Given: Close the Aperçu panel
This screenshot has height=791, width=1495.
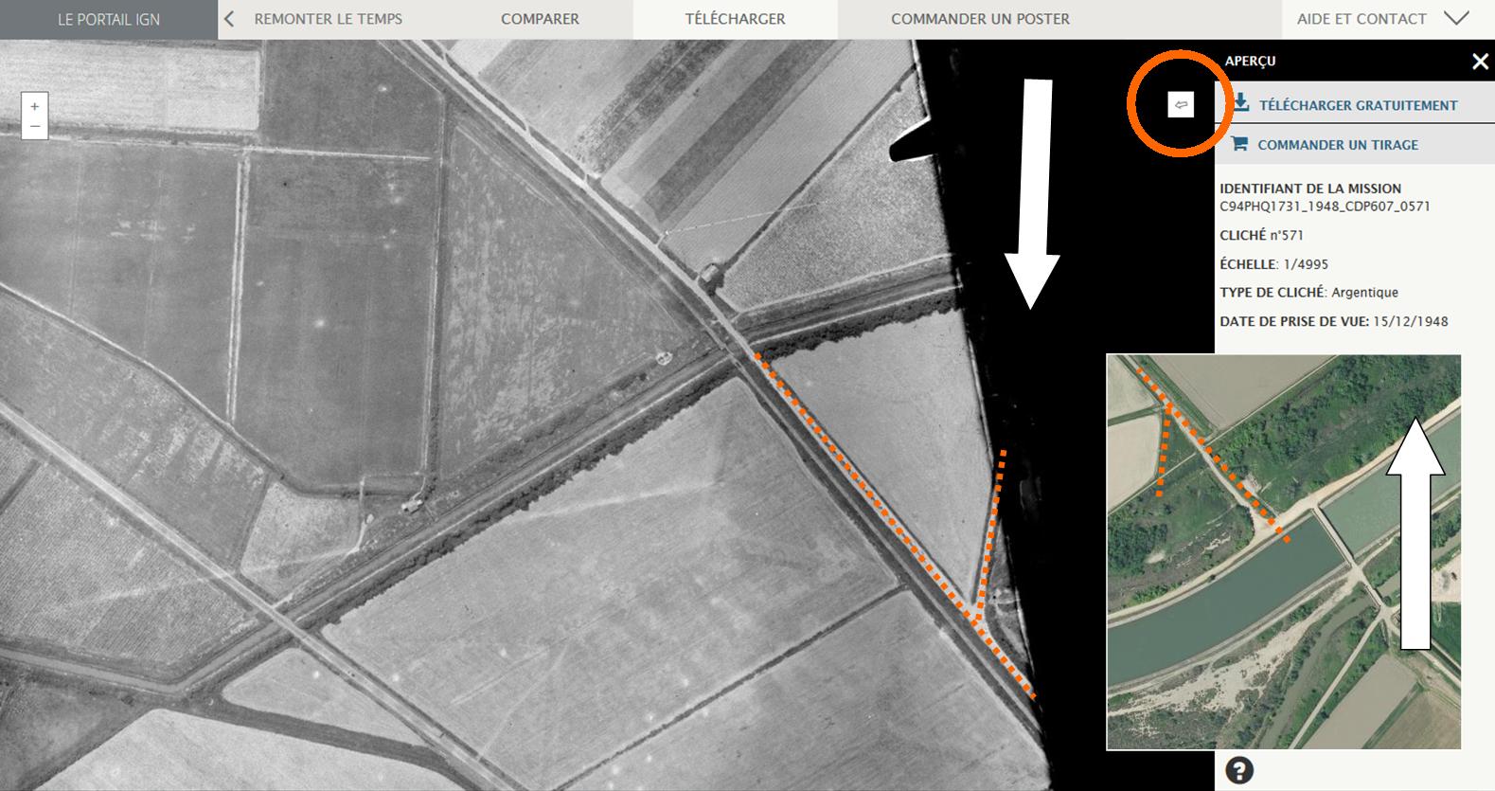Looking at the screenshot, I should coord(1480,62).
